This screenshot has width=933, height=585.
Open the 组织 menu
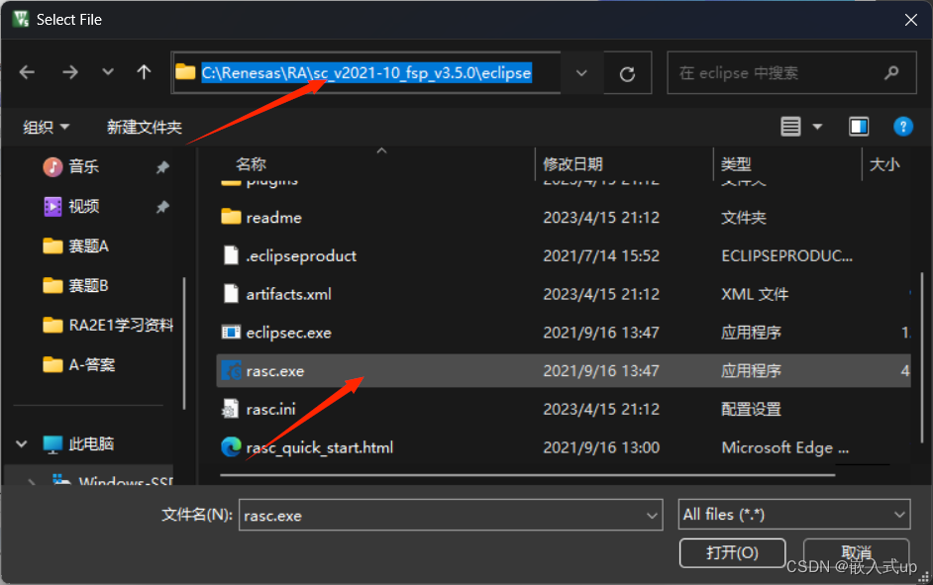(x=46, y=127)
